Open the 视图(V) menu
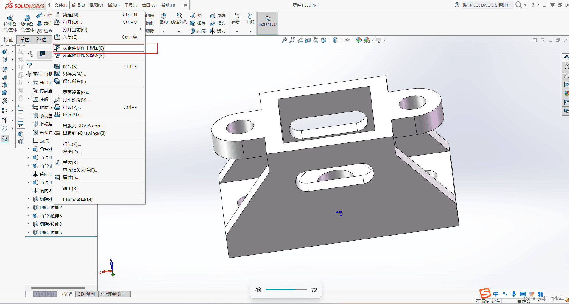 96,5
